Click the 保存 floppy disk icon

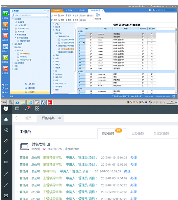[52, 20]
